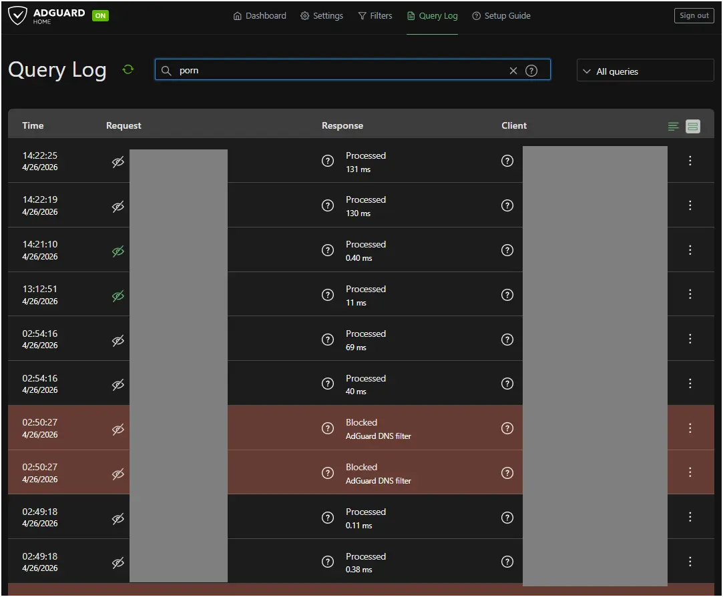Open the three-dot menu for the 40 ms row
Screen dimensions: 723x597
[x=690, y=384]
